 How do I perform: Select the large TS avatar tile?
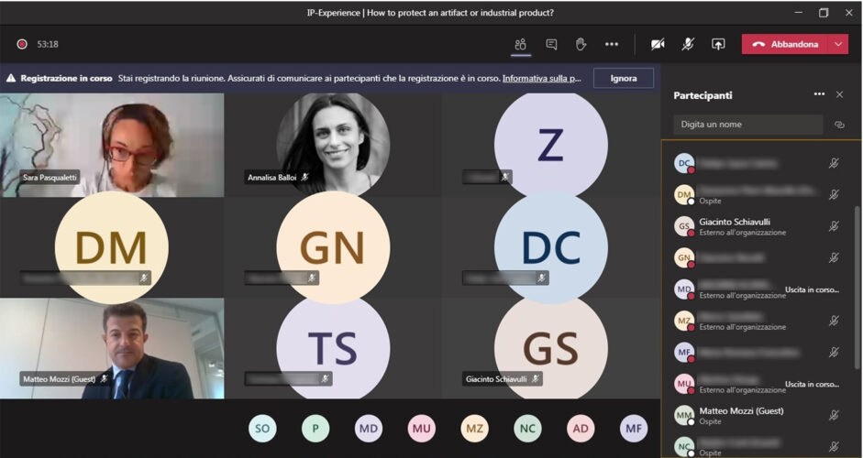333,349
